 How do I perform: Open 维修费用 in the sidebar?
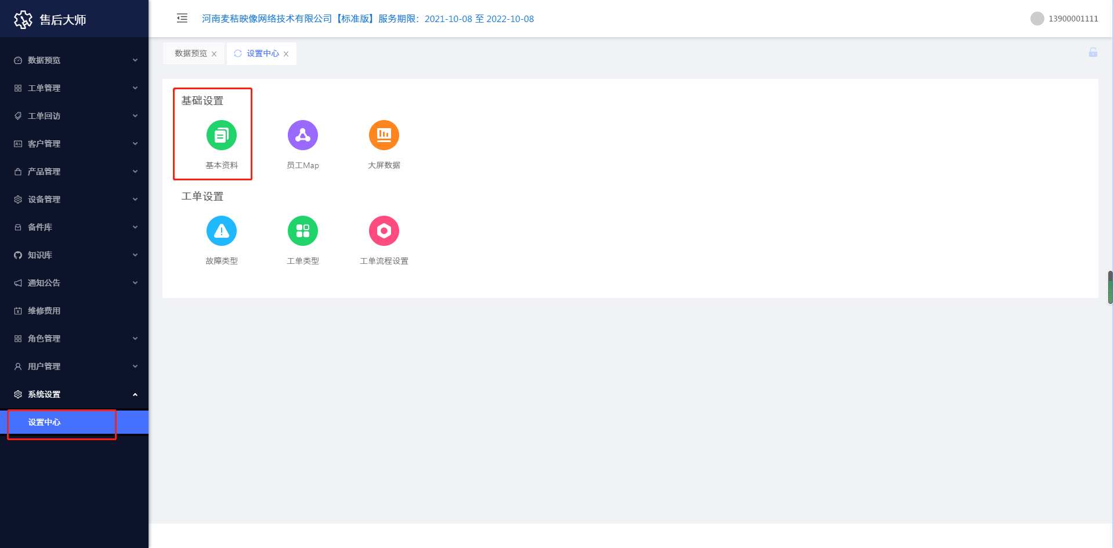point(44,311)
